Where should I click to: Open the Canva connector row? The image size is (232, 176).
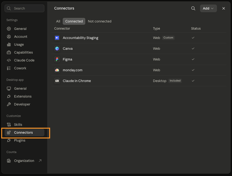139,49
